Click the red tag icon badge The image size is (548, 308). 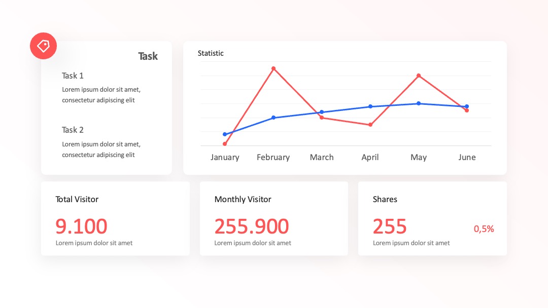[x=43, y=46]
